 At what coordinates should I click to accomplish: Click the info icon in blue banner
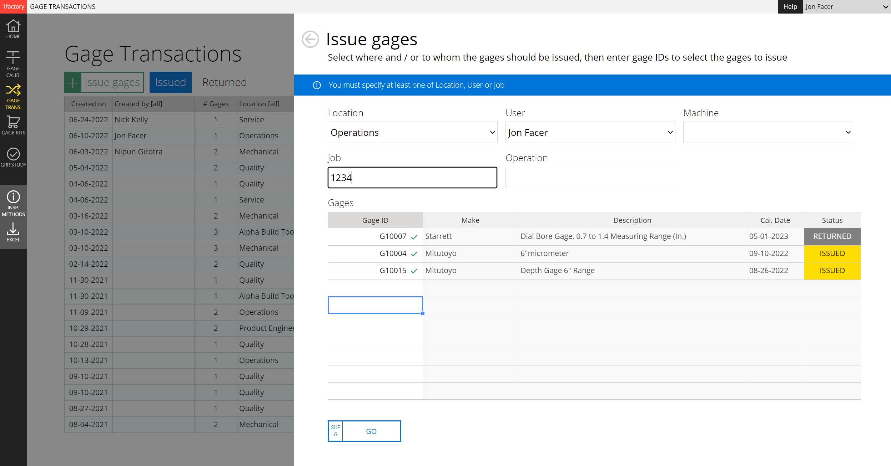click(x=317, y=85)
